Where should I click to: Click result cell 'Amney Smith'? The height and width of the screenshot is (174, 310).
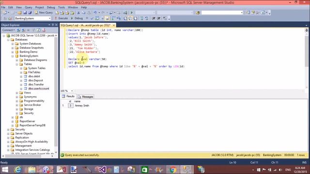pos(82,106)
